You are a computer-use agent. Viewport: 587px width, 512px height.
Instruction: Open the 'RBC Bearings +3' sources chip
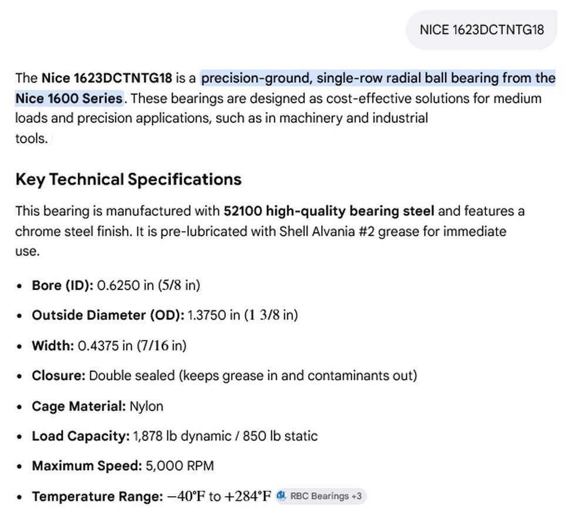point(321,496)
